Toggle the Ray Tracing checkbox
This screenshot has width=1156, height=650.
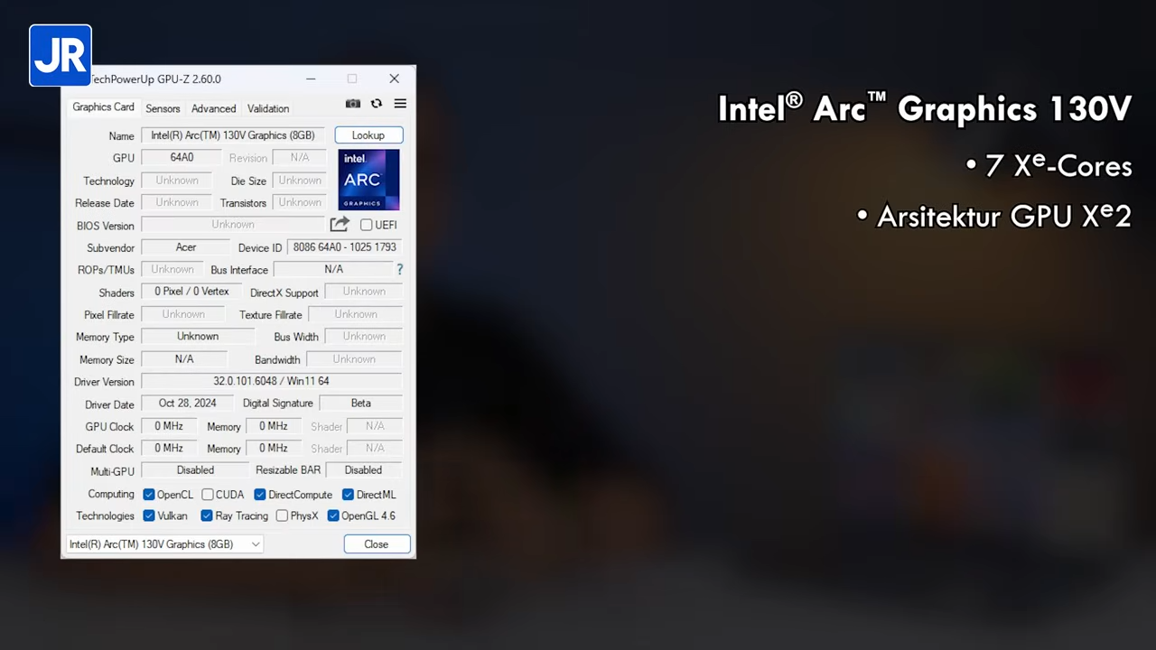pos(207,516)
